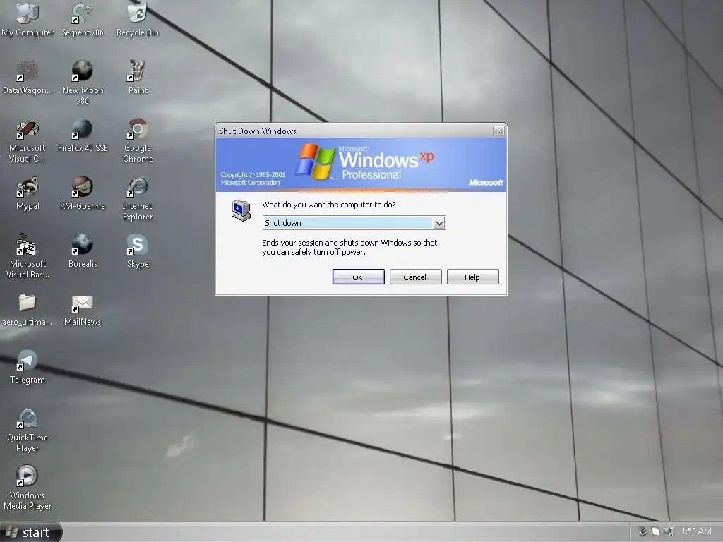723x542 pixels.
Task: Click the middle white system tray icon
Action: click(x=656, y=531)
